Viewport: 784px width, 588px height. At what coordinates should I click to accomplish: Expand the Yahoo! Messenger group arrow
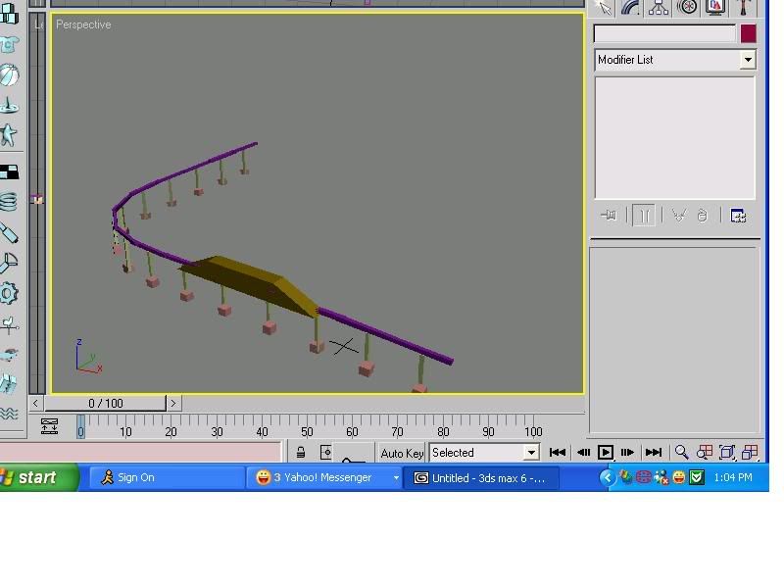coord(396,478)
